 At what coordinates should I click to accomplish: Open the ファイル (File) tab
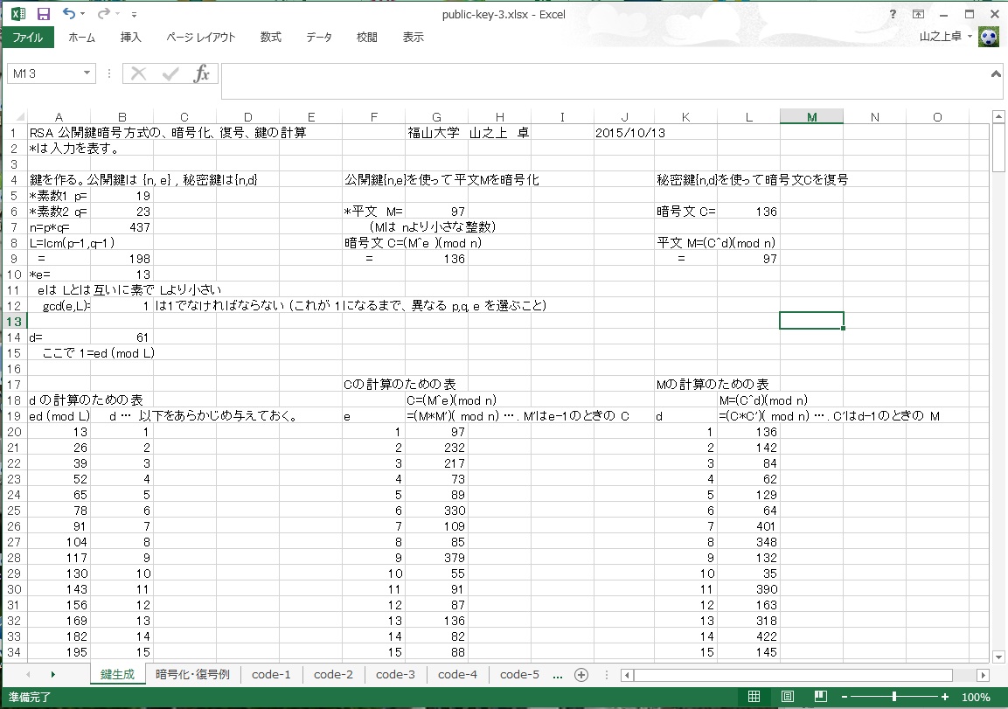(28, 38)
